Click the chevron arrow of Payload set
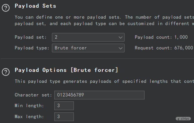The width and height of the screenshot is (194, 123). pyautogui.click(x=120, y=37)
